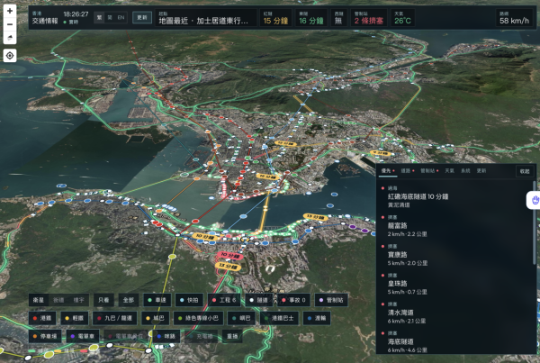Image resolution: width=540 pixels, height=363 pixels.
Task: Toggle the 電單車 motorcycle layer
Action: 83,336
